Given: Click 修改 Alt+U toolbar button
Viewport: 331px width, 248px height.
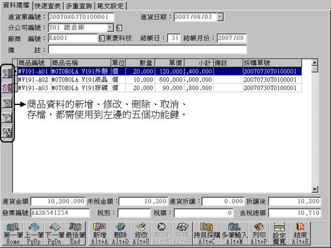Looking at the screenshot, I should [141, 234].
